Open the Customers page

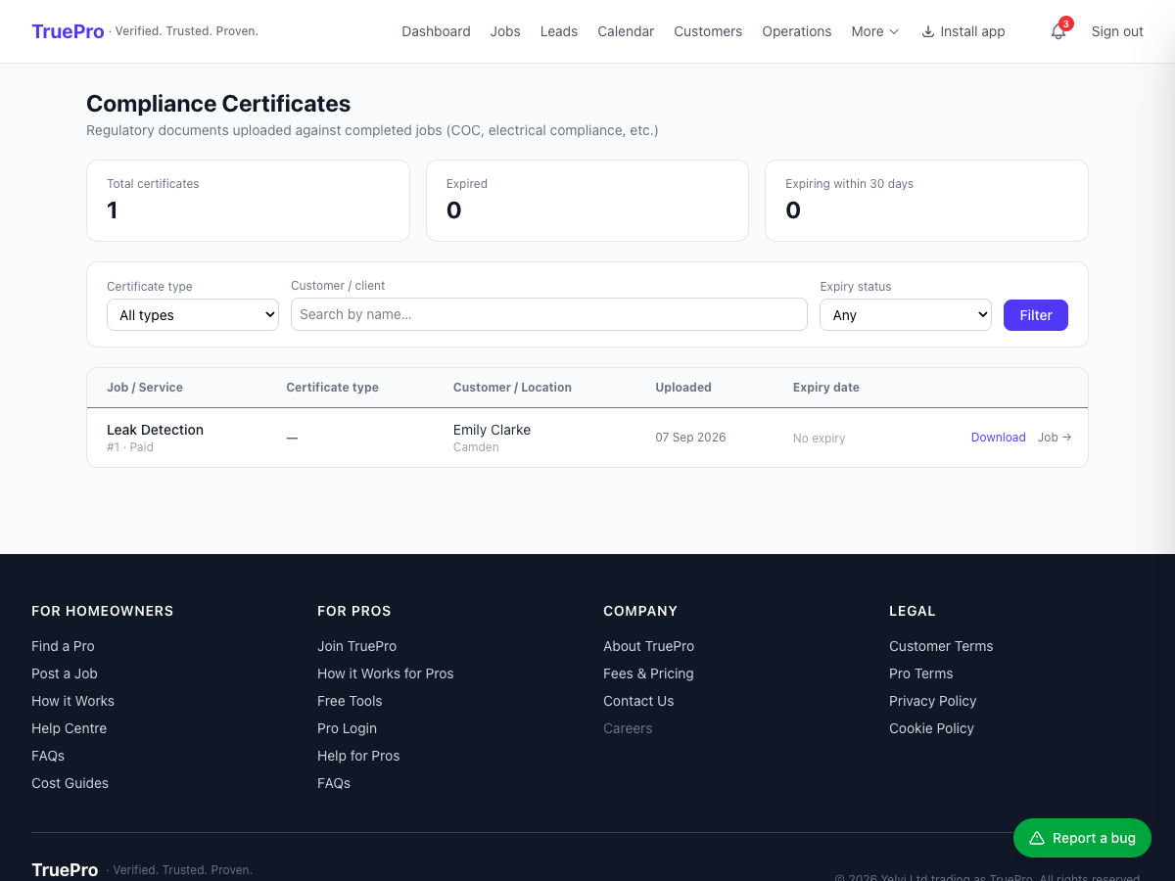708,31
